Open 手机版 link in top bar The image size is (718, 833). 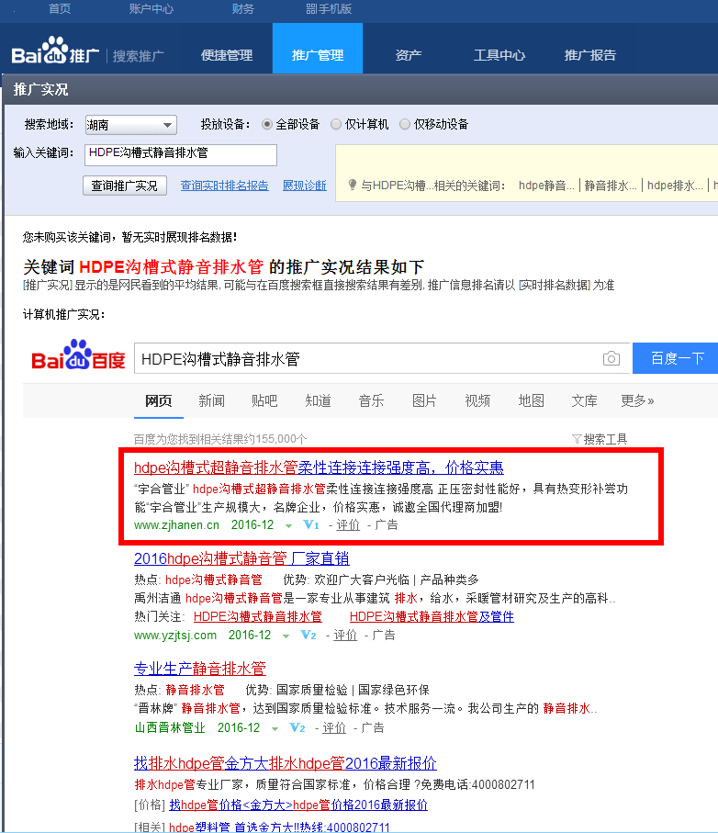pos(334,8)
